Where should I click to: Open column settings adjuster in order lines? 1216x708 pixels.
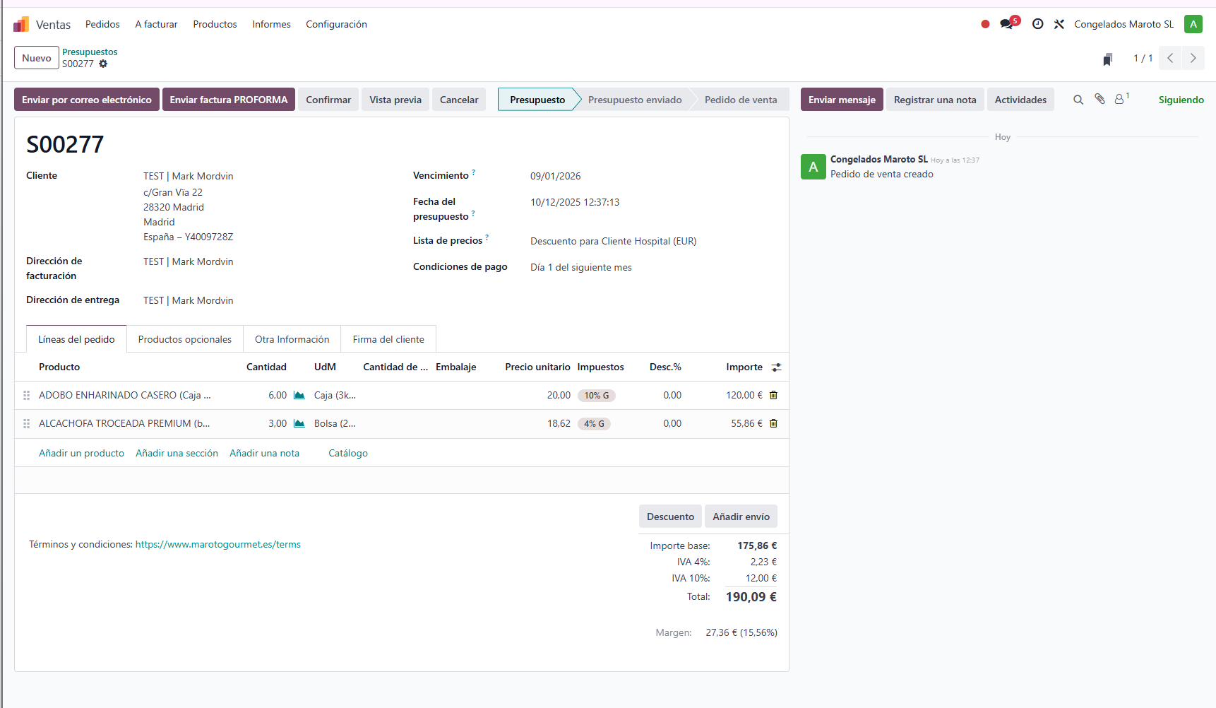(776, 367)
